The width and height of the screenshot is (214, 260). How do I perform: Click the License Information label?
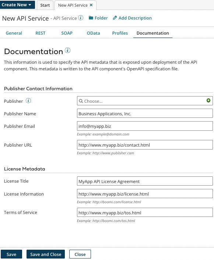pos(24,194)
